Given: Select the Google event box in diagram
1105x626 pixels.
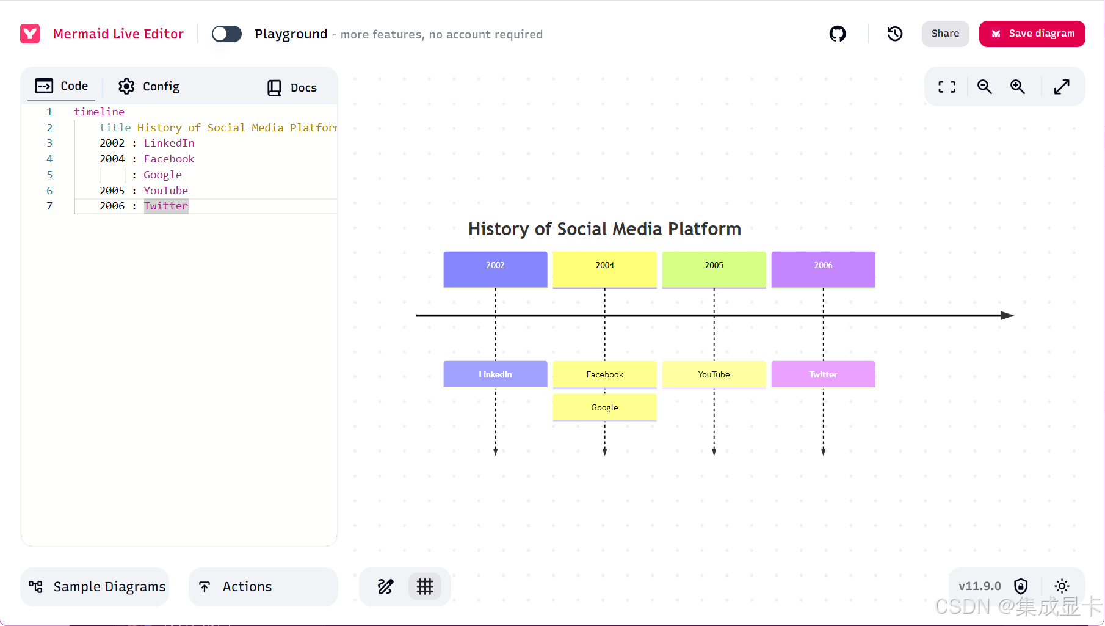Looking at the screenshot, I should (x=604, y=407).
